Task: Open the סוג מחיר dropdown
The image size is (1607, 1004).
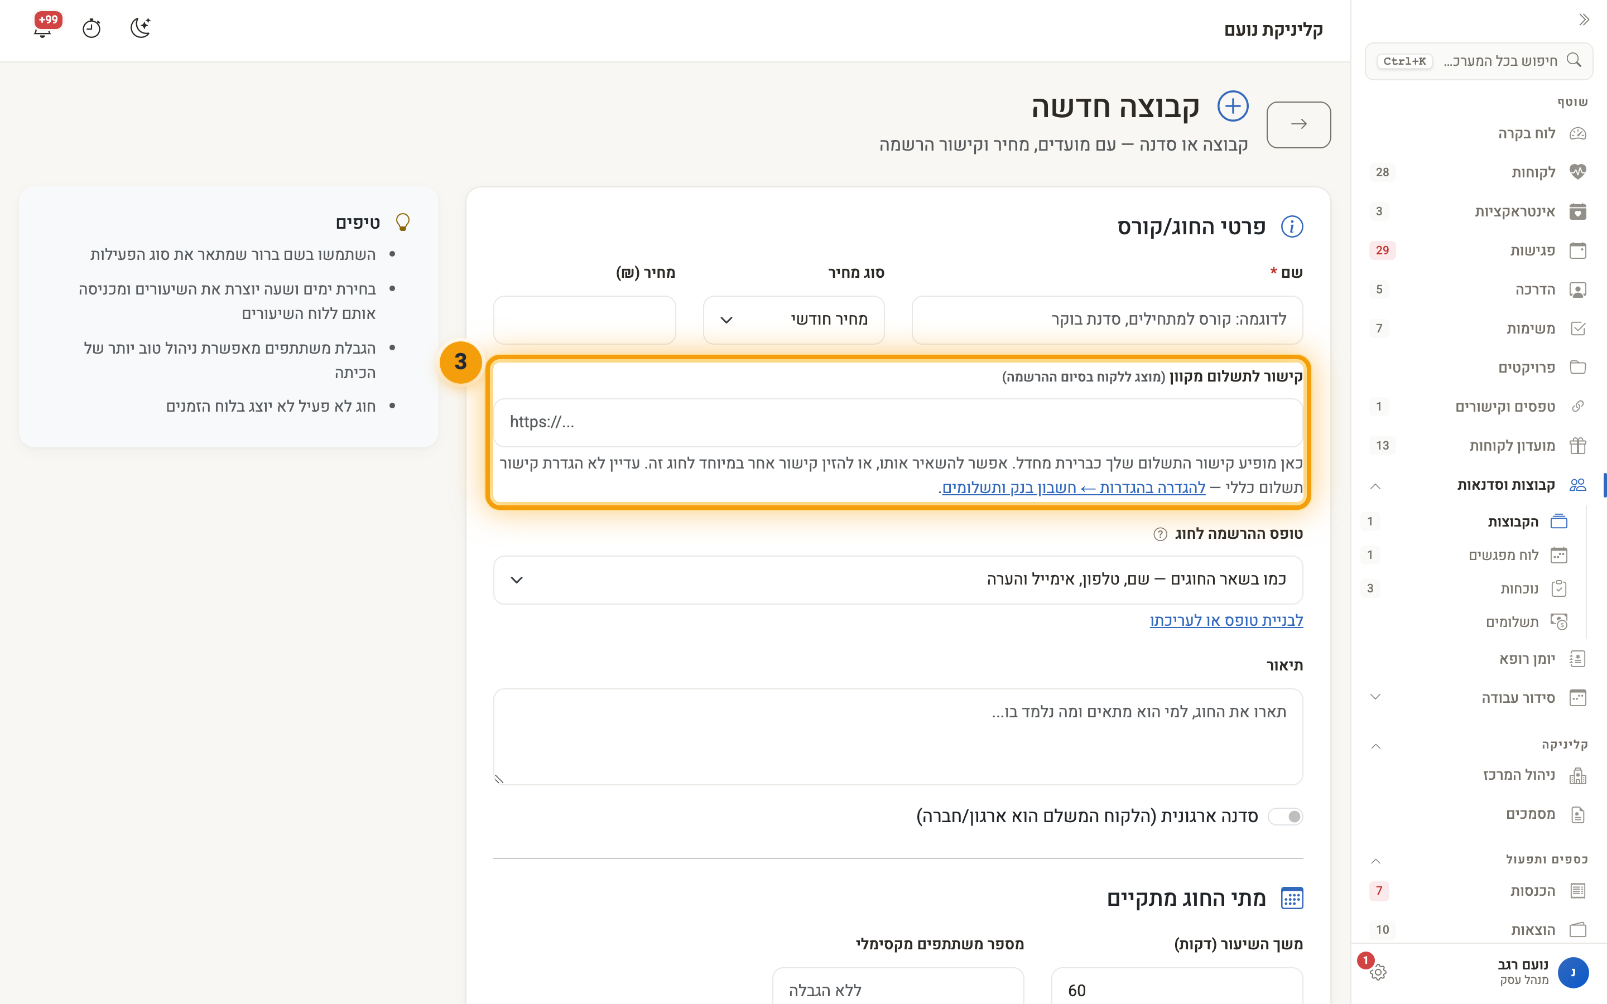Action: [x=793, y=320]
